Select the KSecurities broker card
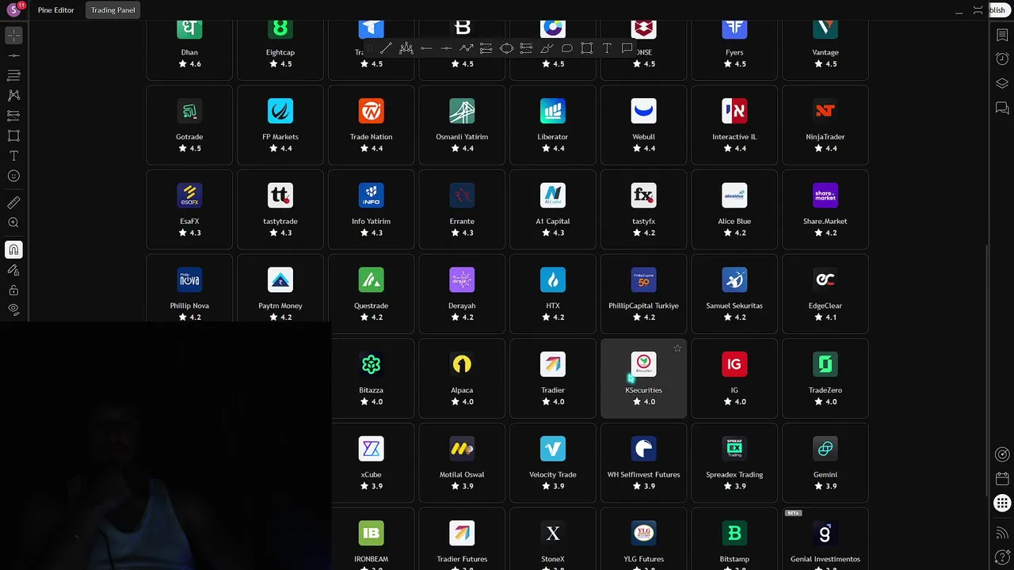 coord(643,378)
